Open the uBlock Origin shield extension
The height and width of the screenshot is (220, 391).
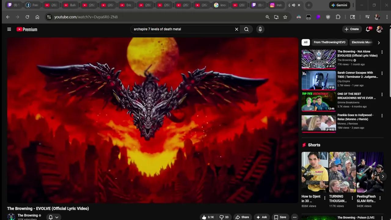pos(328,17)
